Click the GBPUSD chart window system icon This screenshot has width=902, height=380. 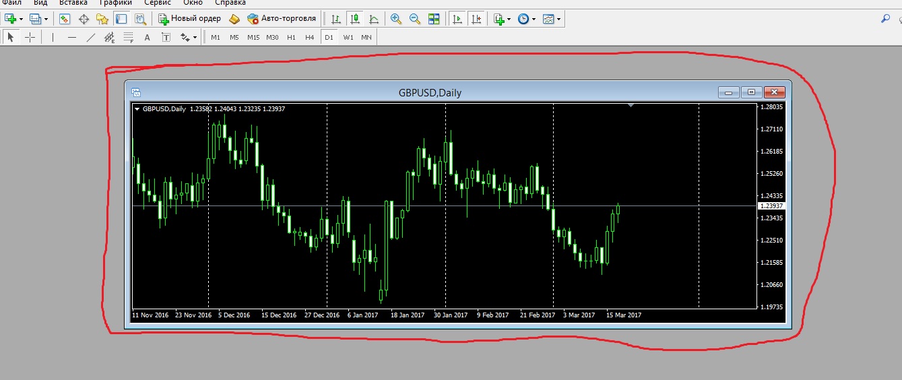135,93
